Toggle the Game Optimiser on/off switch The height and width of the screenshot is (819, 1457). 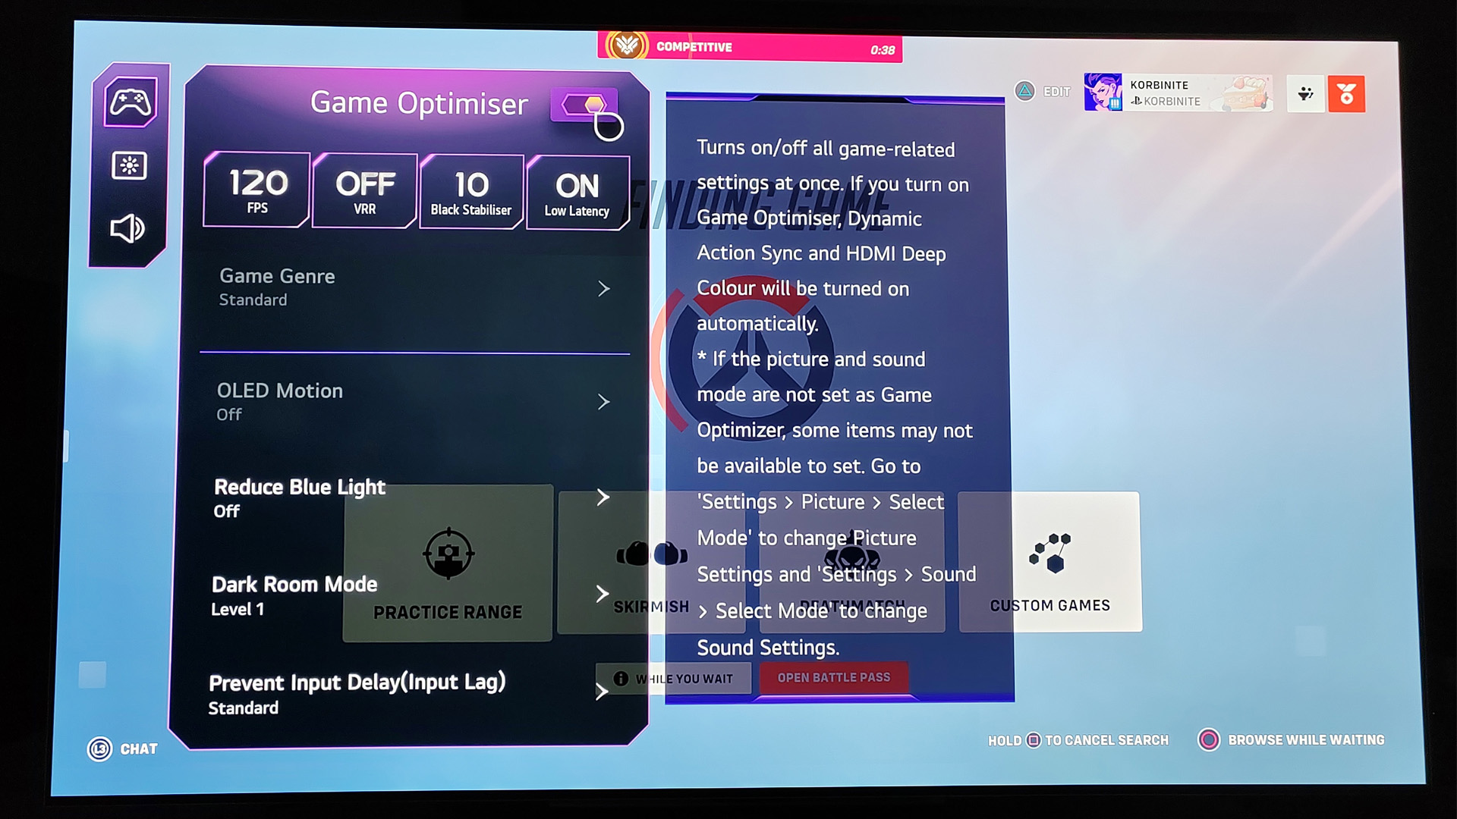[x=585, y=102]
